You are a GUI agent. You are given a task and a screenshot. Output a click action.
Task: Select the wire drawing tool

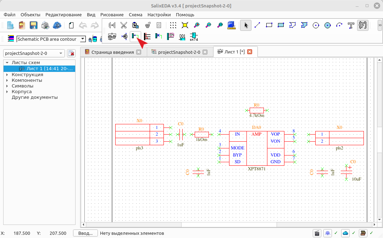click(x=135, y=36)
